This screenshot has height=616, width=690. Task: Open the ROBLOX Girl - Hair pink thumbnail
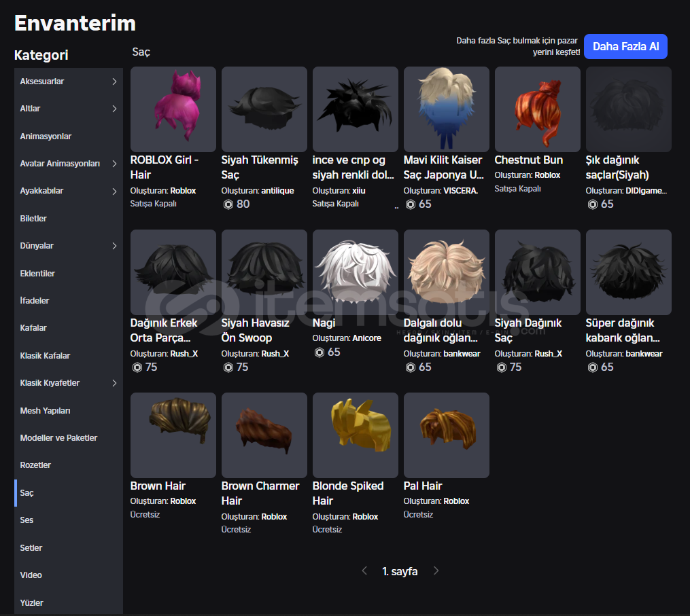tap(173, 109)
